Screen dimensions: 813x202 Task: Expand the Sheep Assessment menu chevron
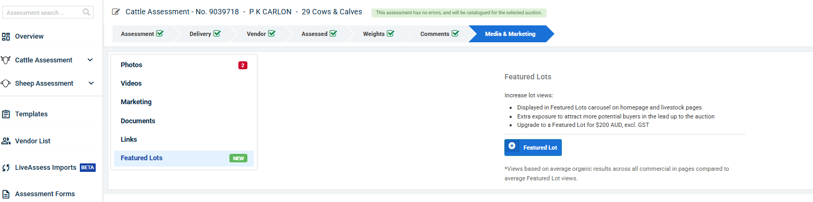91,84
